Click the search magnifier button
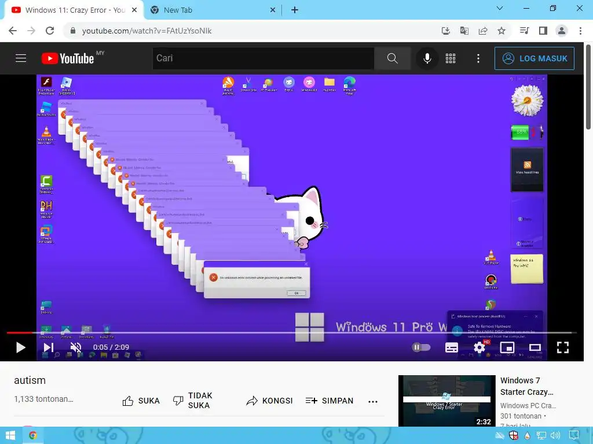The width and height of the screenshot is (593, 444). pyautogui.click(x=393, y=58)
